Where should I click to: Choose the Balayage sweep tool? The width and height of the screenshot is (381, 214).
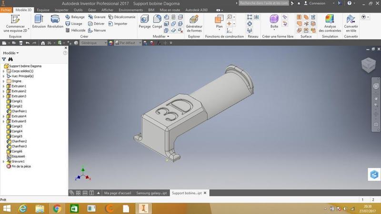pos(75,17)
